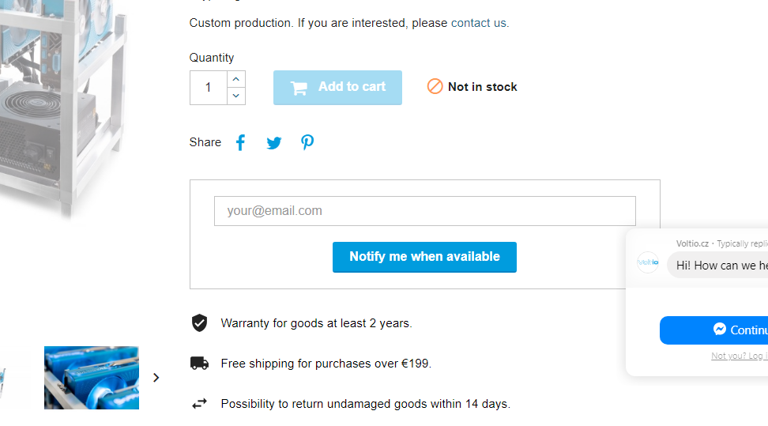Click the quantity number field
The width and height of the screenshot is (768, 426).
(x=209, y=88)
